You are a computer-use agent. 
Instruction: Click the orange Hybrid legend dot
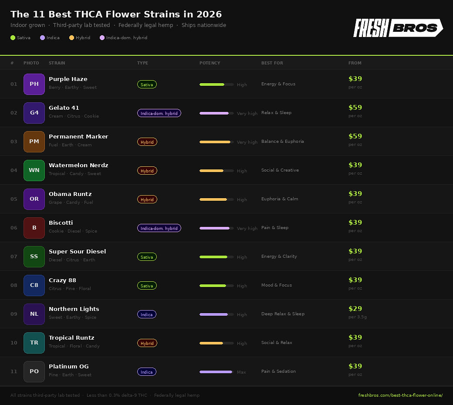71,37
